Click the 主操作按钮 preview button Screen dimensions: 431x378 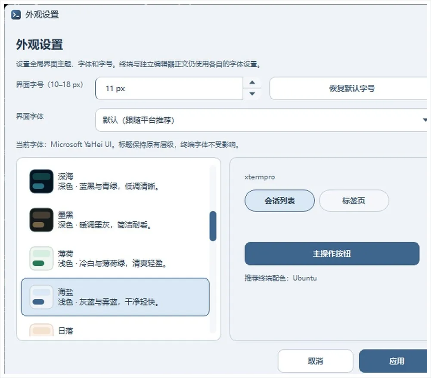(332, 254)
